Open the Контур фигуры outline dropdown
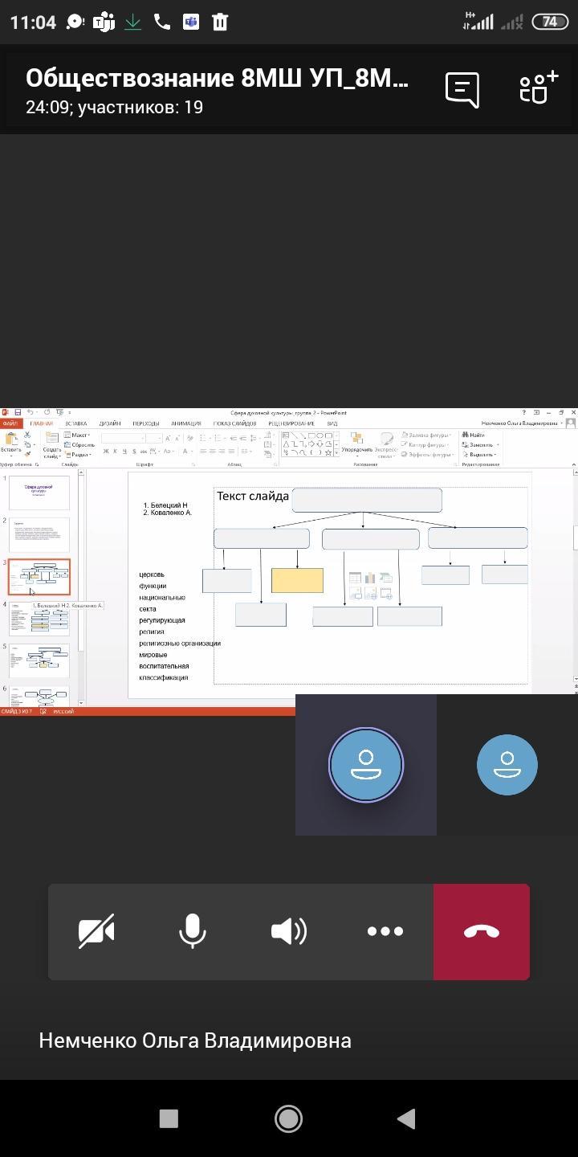This screenshot has height=1157, width=578. coord(426,445)
